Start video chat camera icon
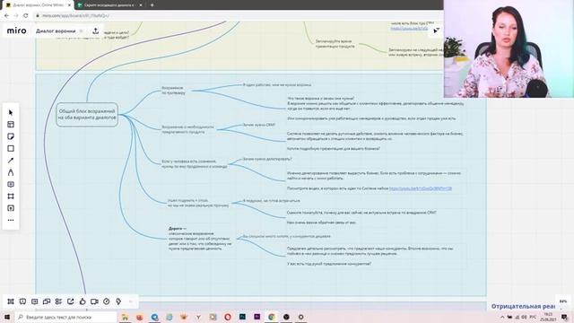574x323 pixels. (94, 301)
